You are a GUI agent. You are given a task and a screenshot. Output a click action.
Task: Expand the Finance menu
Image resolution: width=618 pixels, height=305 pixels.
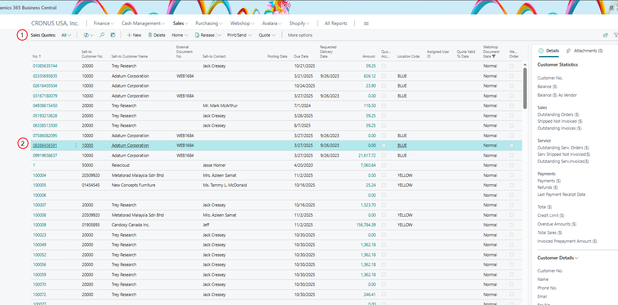tap(104, 23)
